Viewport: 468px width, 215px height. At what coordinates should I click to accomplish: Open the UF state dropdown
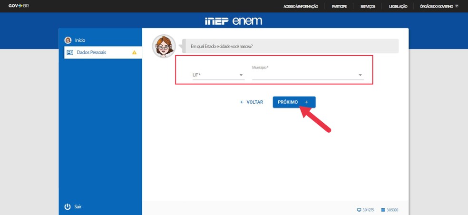(218, 75)
